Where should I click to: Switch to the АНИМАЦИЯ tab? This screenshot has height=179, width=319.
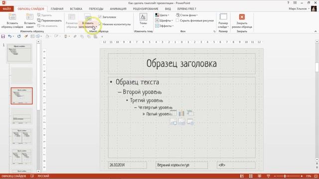[x=118, y=9]
